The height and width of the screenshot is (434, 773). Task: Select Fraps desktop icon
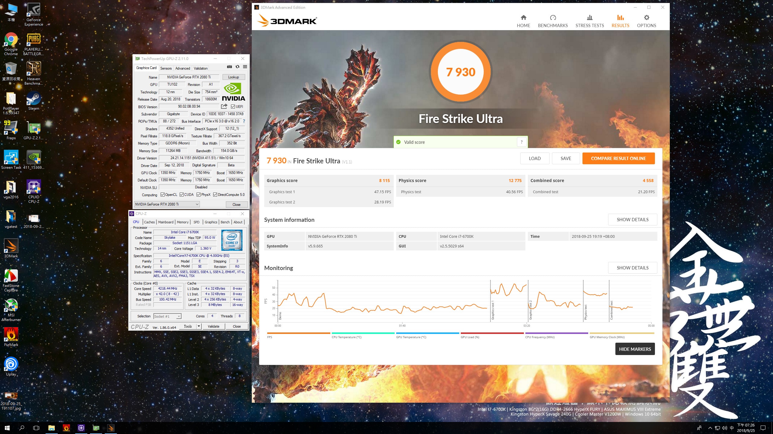tap(11, 131)
